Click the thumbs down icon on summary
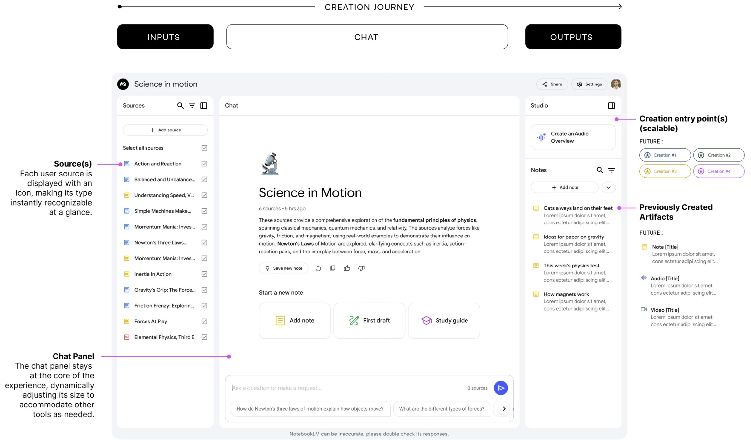This screenshot has width=751, height=443. click(x=361, y=268)
